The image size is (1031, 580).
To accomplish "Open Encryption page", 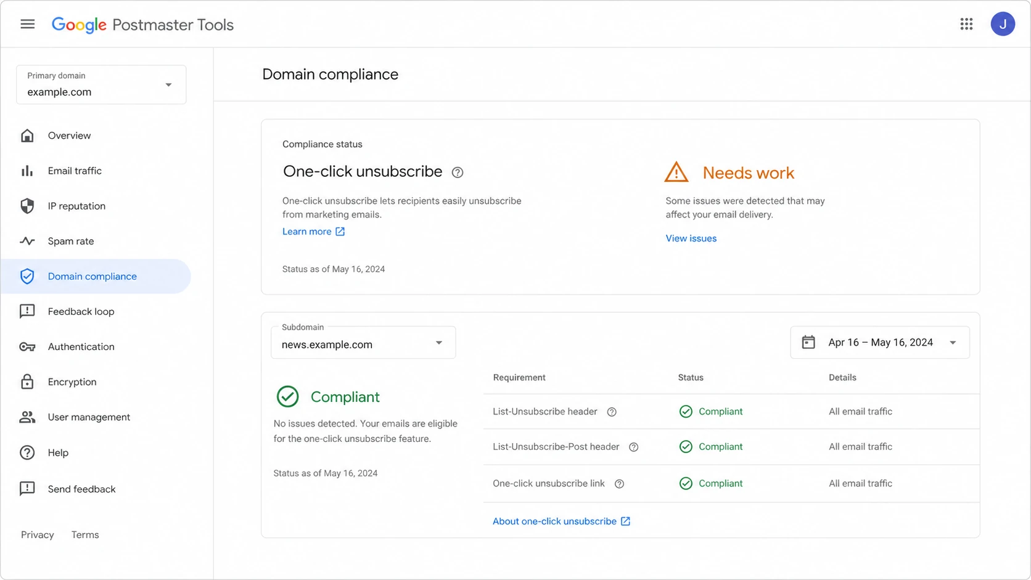I will coord(96,382).
